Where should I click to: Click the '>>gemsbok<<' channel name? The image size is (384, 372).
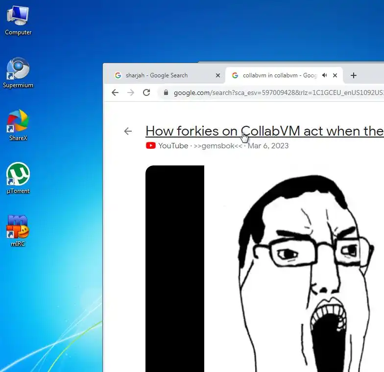point(217,146)
